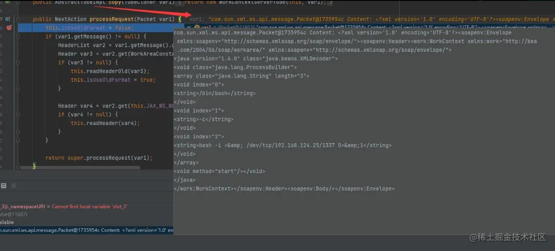Click 'return super.processRequest(var1);' line

tap(99, 158)
